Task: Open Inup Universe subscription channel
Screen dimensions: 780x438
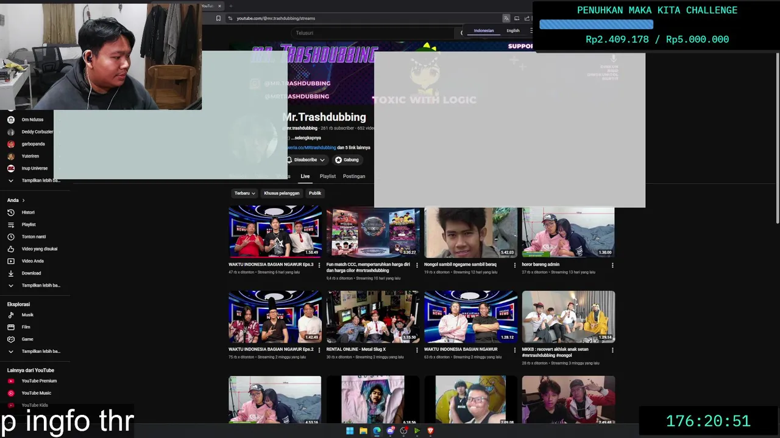Action: tap(34, 169)
